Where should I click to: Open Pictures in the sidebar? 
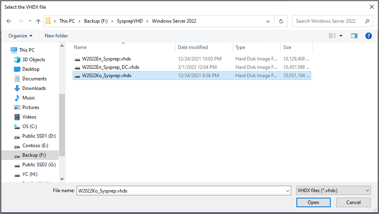30,107
